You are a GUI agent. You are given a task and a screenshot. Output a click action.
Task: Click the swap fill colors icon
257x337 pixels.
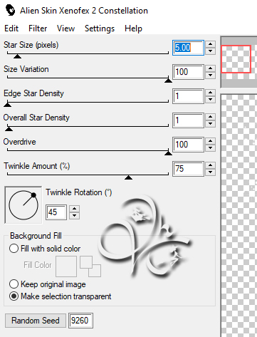pos(90,266)
